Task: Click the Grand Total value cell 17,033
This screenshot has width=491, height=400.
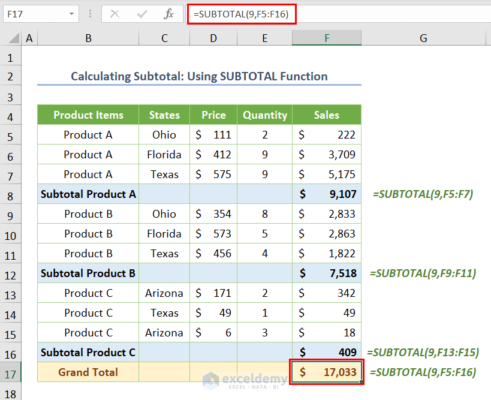Action: (x=327, y=372)
